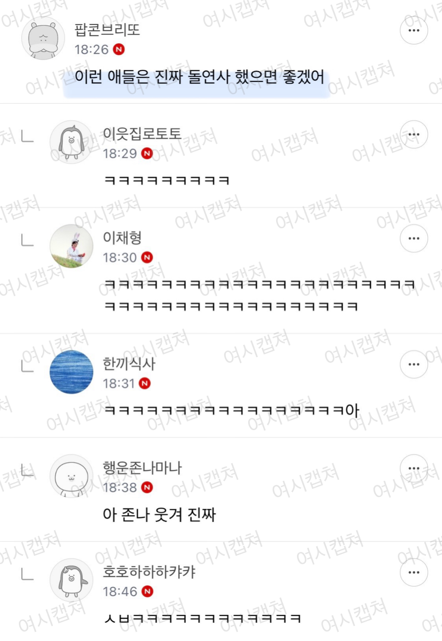This screenshot has width=442, height=641.
Task: Select the reply text '아 존나 웃겨 진짜'
Action: coord(159,515)
